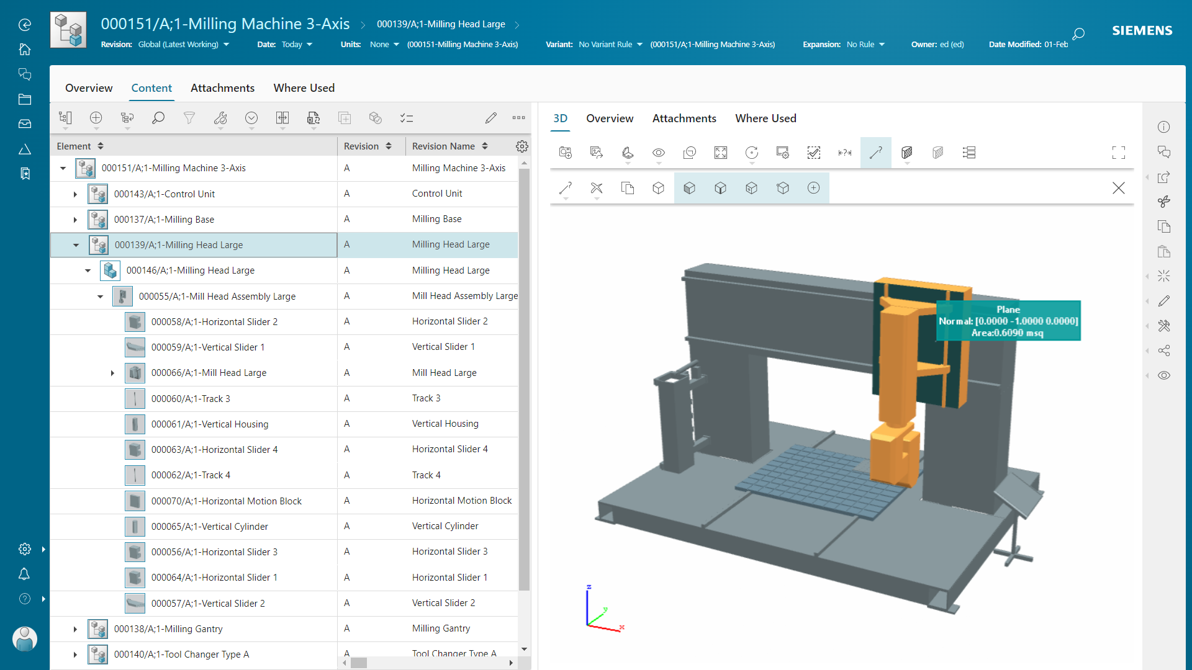Screen dimensions: 1192x670
Task: Click the Fit-all icon in the 3D viewer
Action: coord(720,153)
